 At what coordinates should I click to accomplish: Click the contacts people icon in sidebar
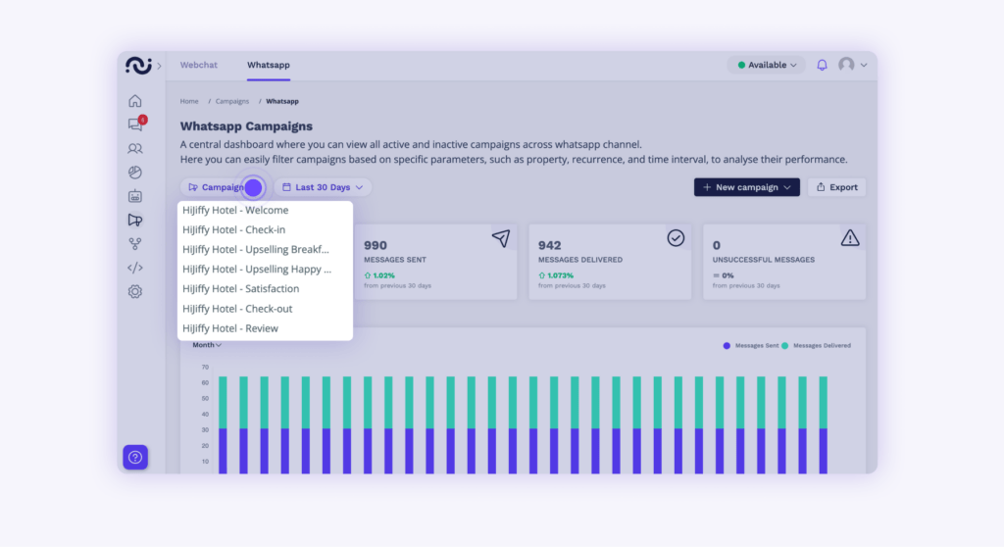[x=135, y=149]
